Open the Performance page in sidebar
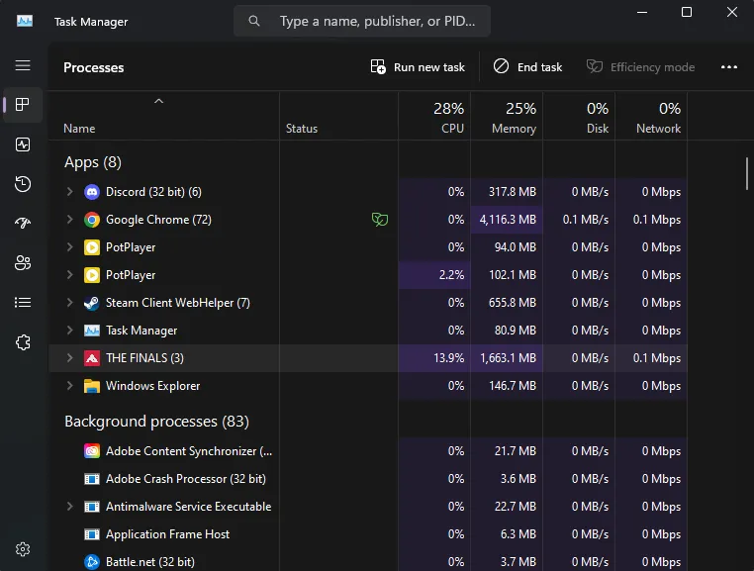 coord(23,144)
